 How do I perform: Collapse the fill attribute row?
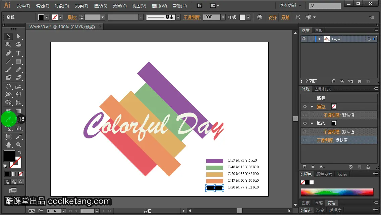[x=312, y=123]
